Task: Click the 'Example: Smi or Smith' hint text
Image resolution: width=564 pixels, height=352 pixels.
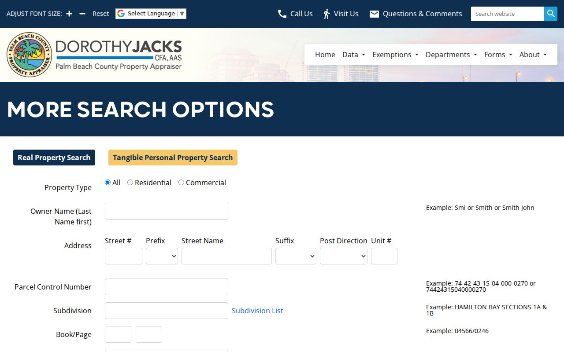Action: (480, 208)
